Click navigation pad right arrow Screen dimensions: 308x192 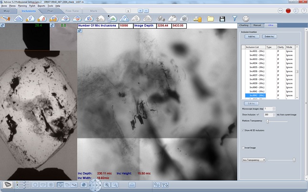(x=100, y=185)
